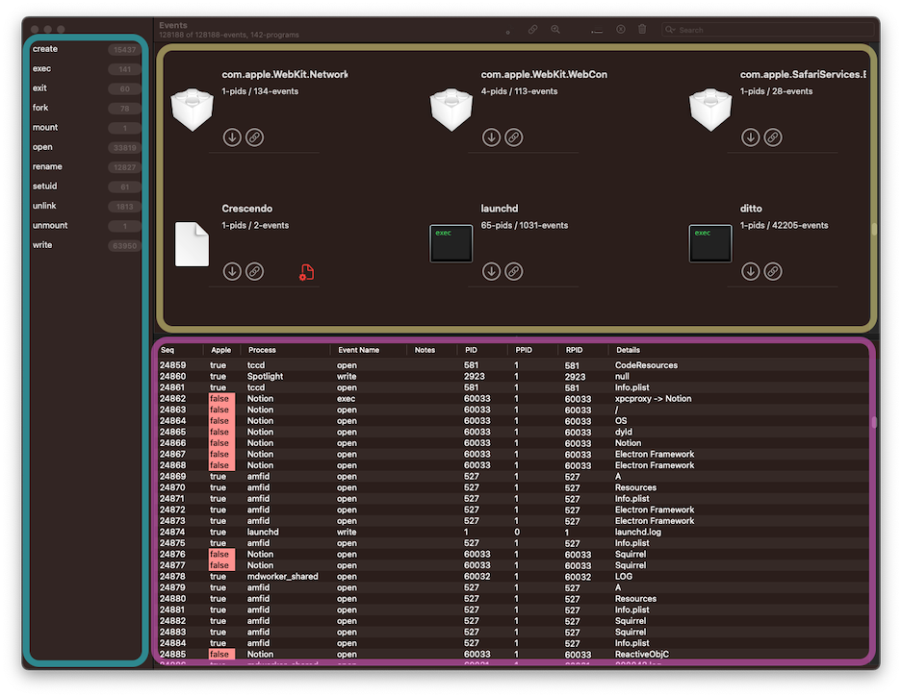This screenshot has width=902, height=697.
Task: Select event row with Seq 24878
Action: 513,576
